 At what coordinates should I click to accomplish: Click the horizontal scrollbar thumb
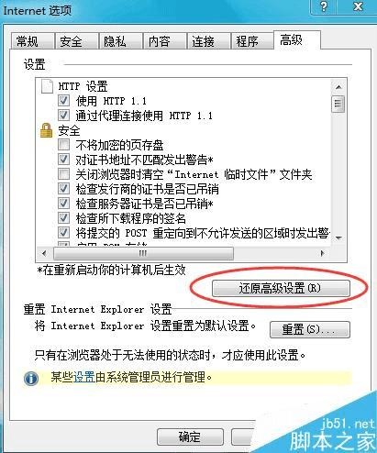tap(143, 253)
